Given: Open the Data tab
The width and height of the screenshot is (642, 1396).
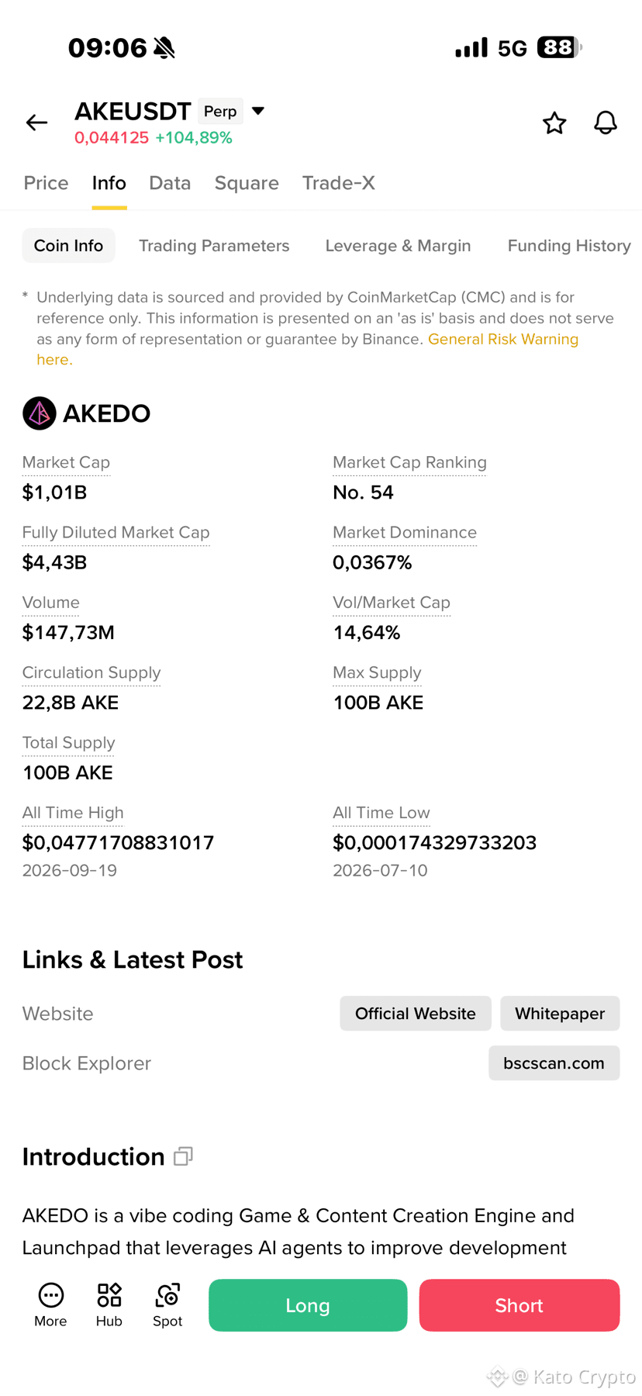Looking at the screenshot, I should [x=170, y=183].
